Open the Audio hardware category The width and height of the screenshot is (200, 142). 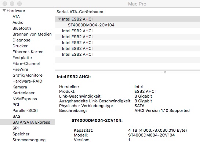[x=18, y=22]
